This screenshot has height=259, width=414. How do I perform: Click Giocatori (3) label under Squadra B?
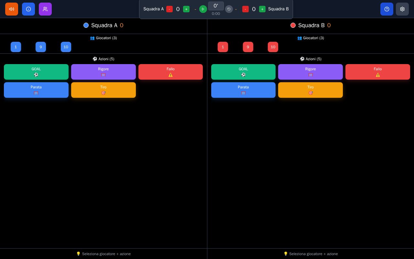click(x=310, y=38)
